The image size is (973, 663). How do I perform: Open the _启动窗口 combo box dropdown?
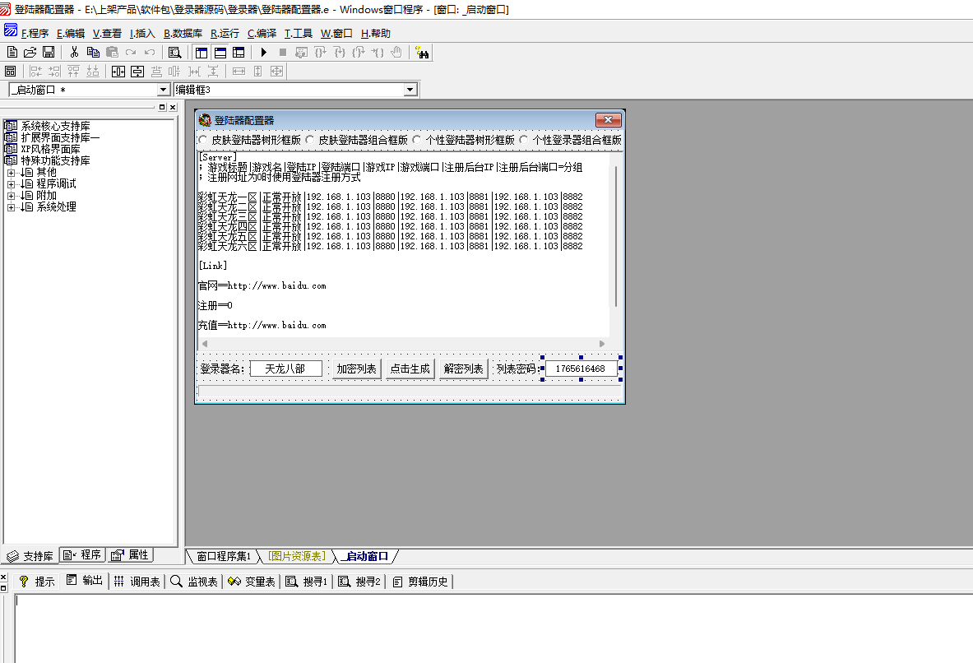163,90
